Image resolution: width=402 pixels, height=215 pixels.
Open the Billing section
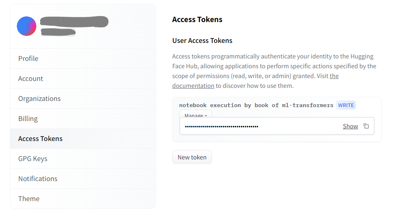(28, 119)
